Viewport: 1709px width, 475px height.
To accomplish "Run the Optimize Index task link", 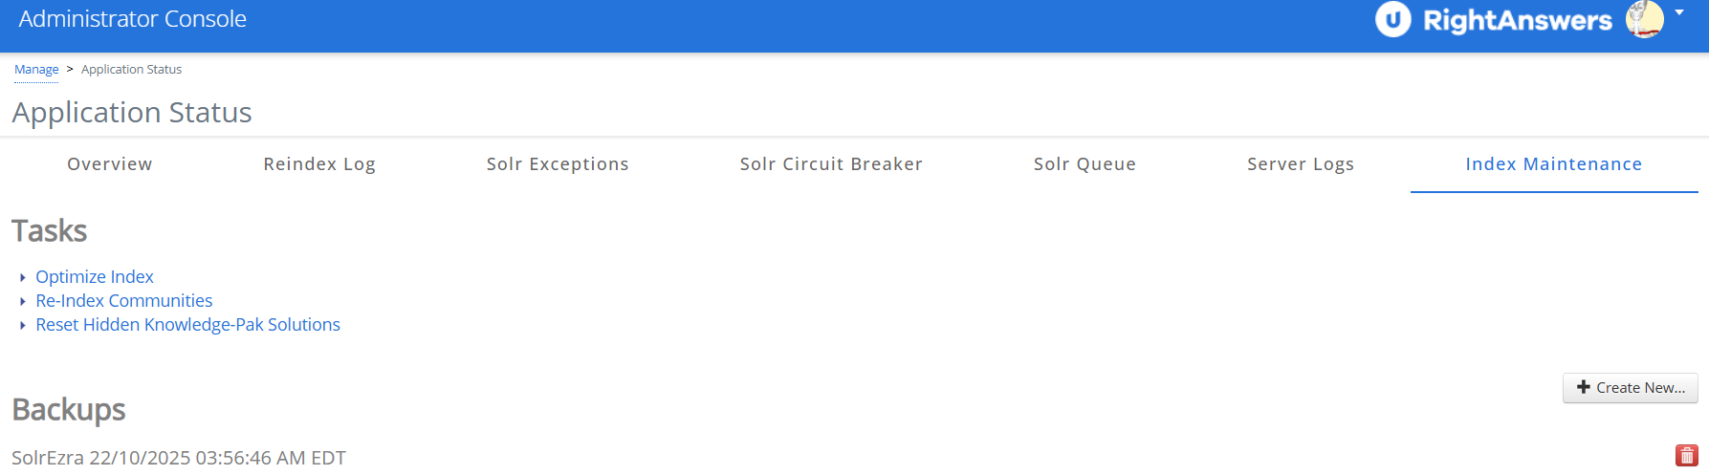I will pos(95,277).
